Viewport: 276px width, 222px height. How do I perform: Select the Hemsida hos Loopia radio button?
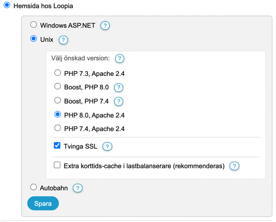click(x=7, y=5)
